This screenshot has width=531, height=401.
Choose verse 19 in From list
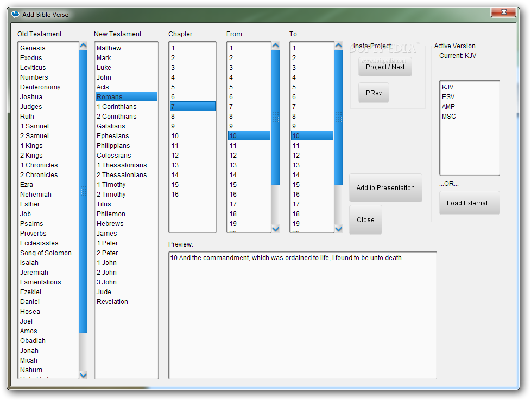pyautogui.click(x=249, y=223)
